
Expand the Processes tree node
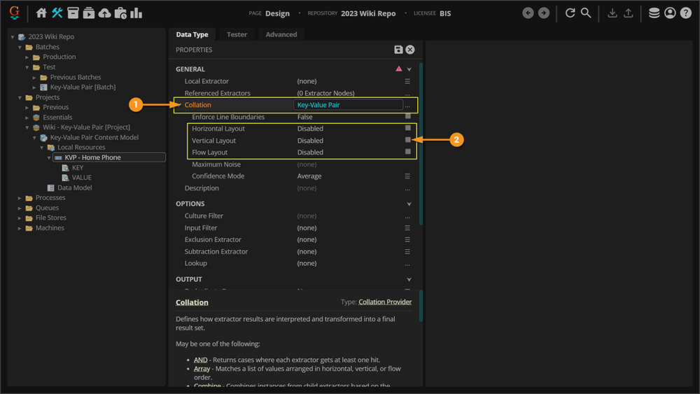pos(20,198)
